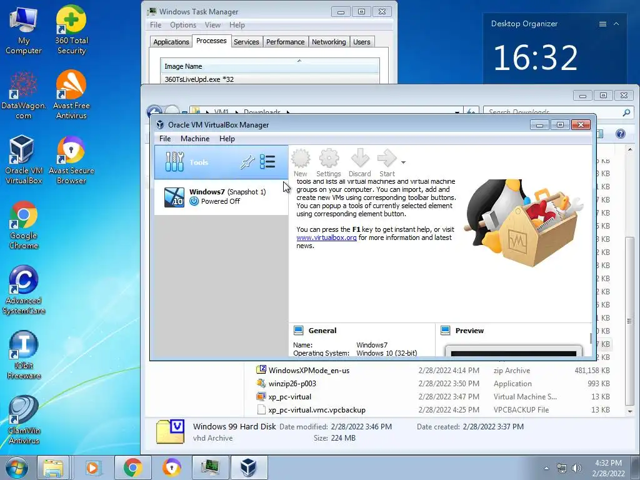Open Task Manager Options menu
Image resolution: width=640 pixels, height=480 pixels.
(183, 25)
